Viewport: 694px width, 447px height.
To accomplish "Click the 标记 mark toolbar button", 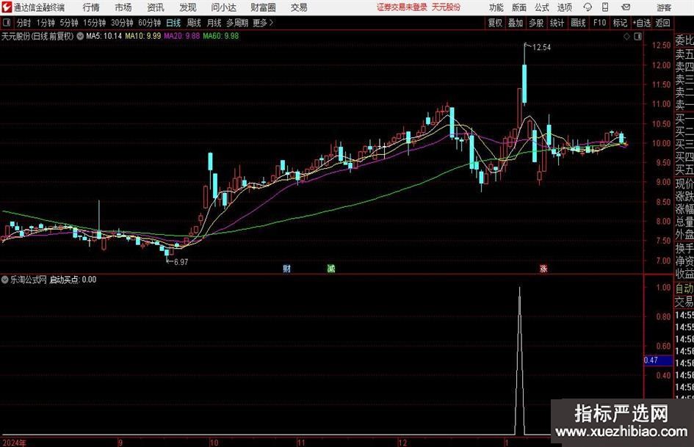I will point(620,23).
